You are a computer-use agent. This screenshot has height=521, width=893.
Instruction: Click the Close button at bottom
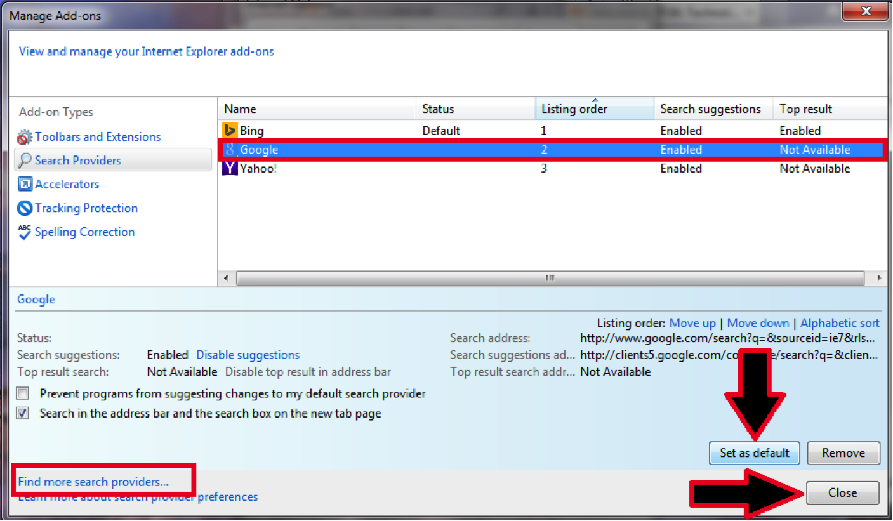[x=843, y=492]
